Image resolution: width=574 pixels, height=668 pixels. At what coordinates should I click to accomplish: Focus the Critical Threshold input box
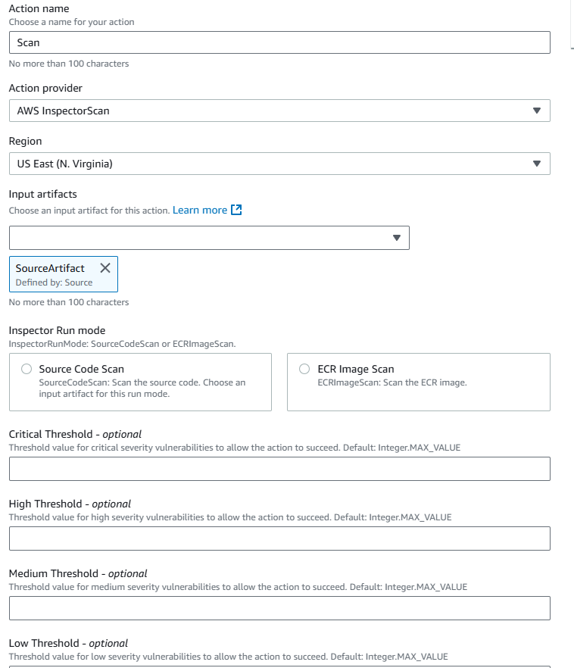pos(279,469)
